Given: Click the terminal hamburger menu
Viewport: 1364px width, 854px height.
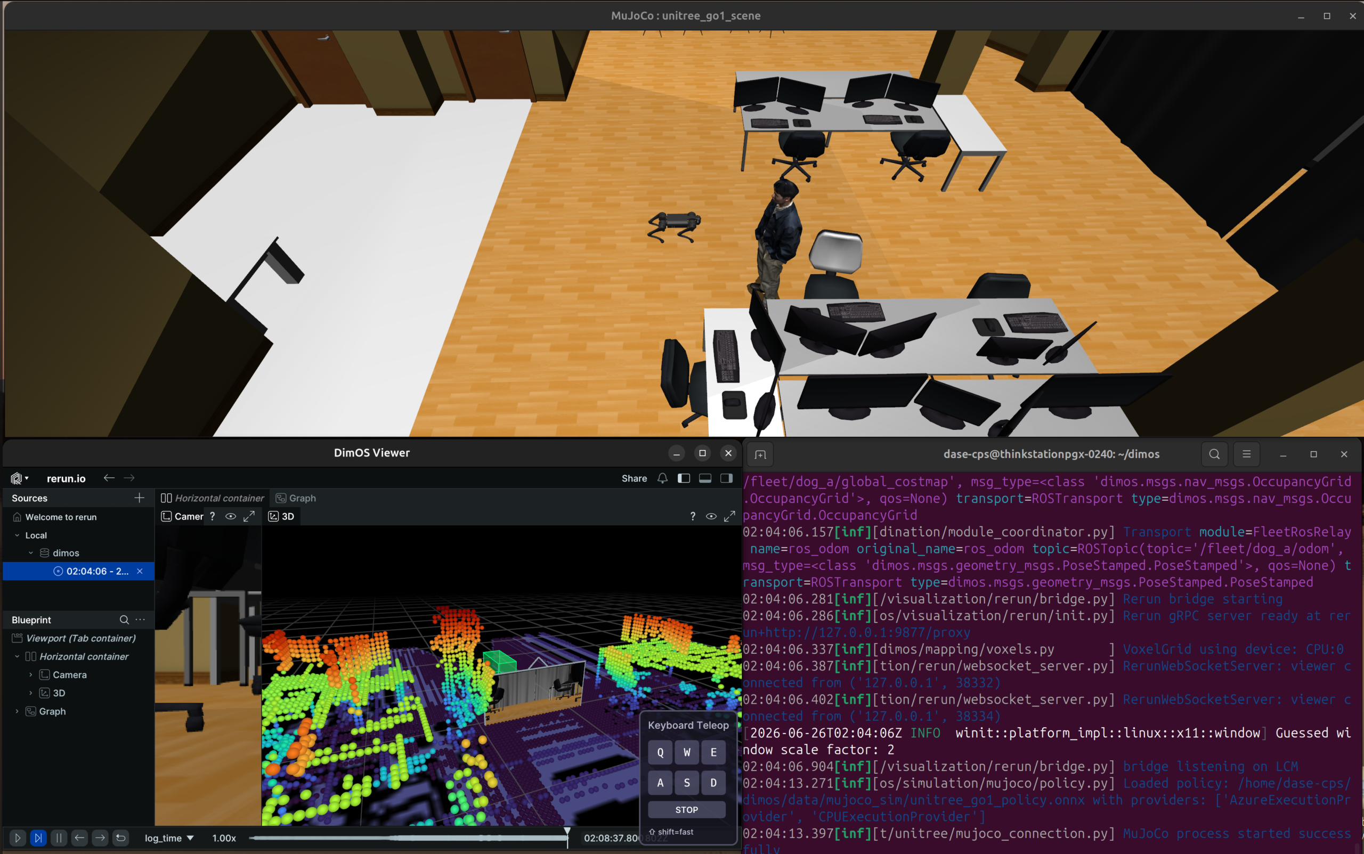Looking at the screenshot, I should coord(1247,454).
